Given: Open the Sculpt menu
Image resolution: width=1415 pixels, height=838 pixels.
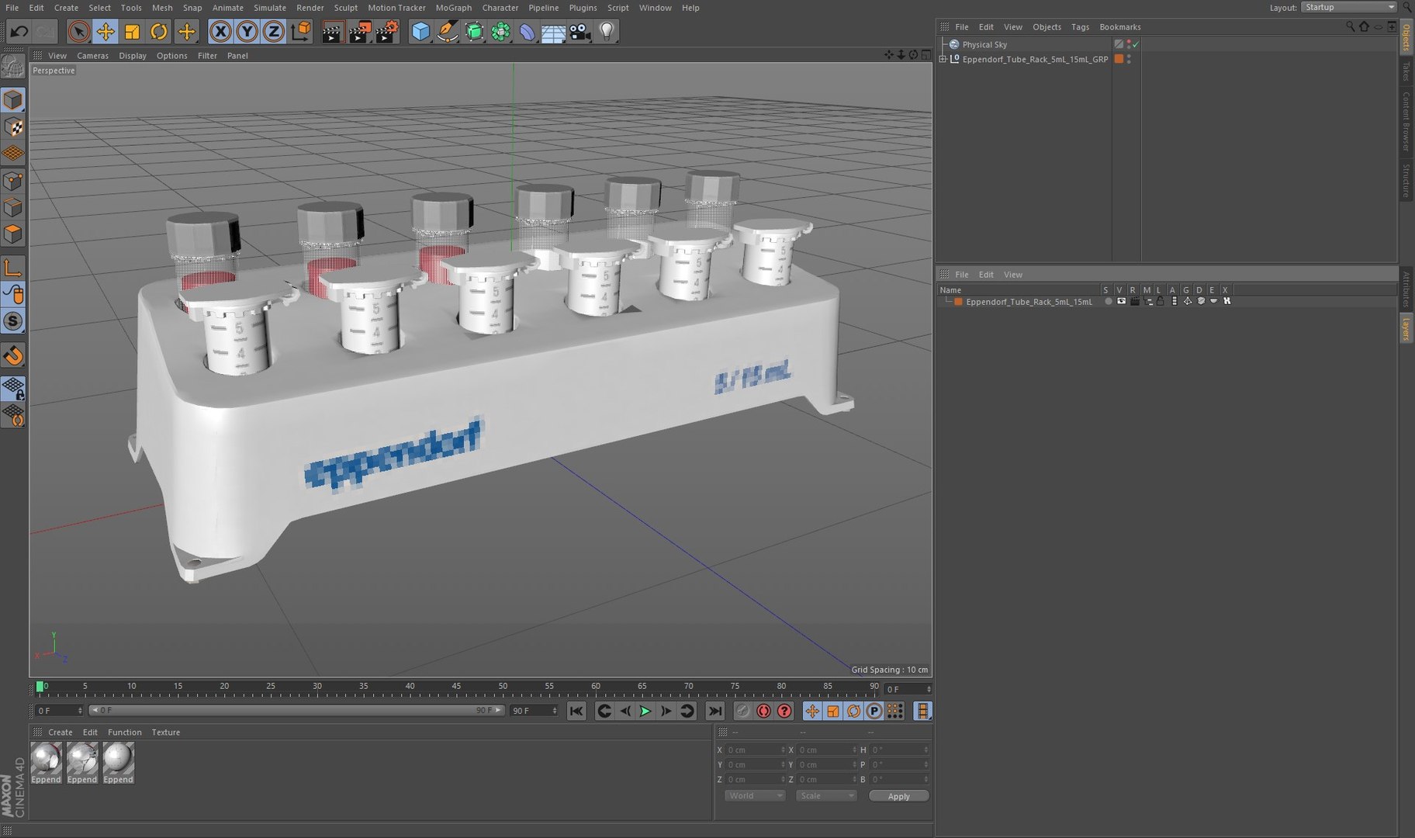Looking at the screenshot, I should coord(346,8).
